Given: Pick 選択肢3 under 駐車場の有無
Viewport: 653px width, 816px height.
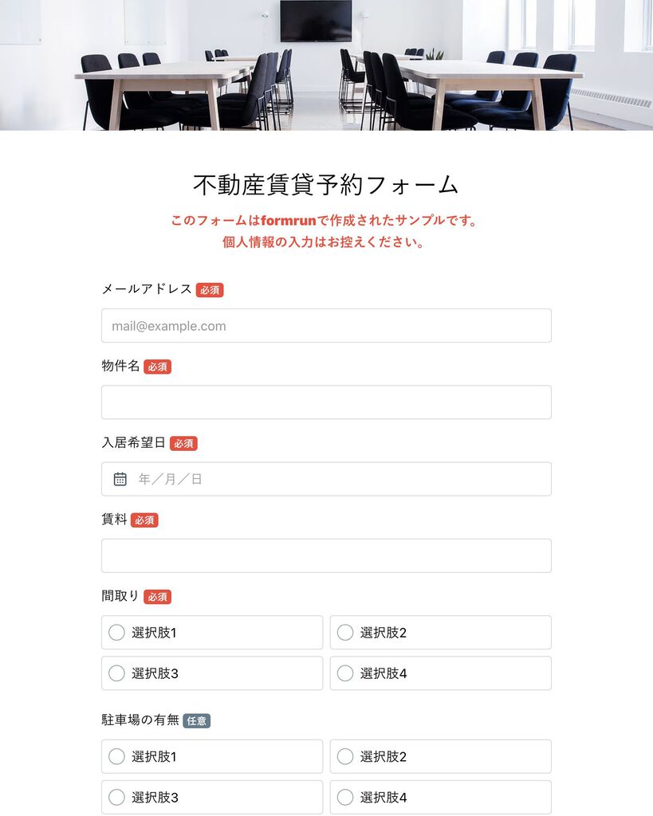Looking at the screenshot, I should (212, 797).
